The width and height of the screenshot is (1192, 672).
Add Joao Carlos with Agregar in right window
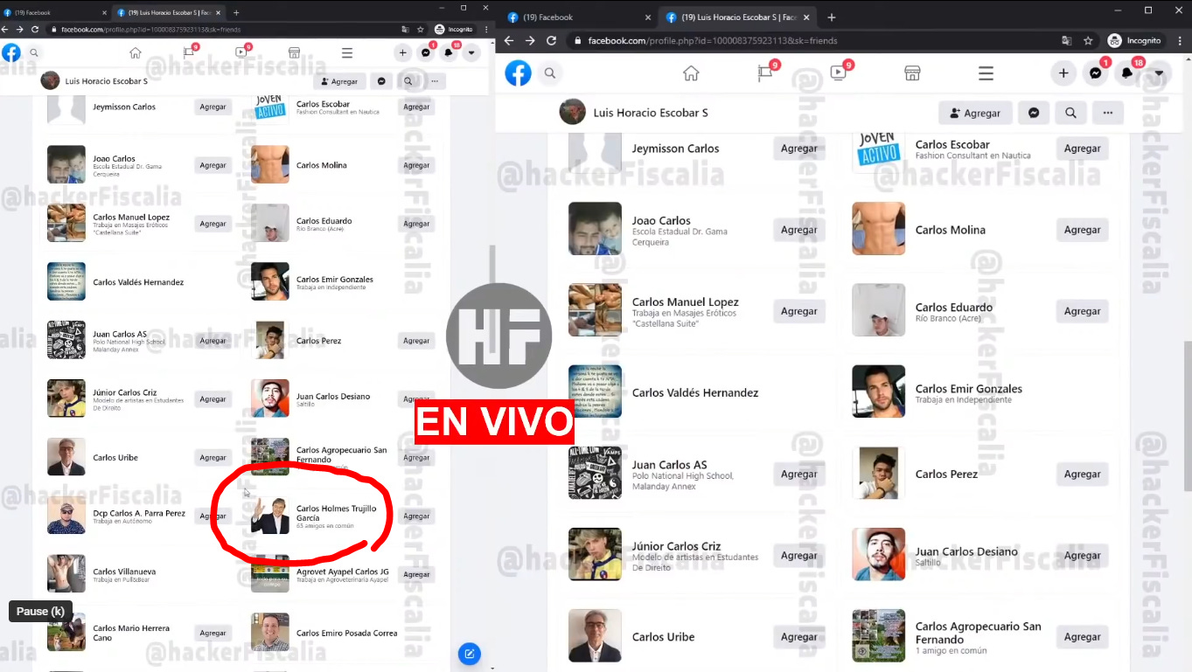[799, 230]
